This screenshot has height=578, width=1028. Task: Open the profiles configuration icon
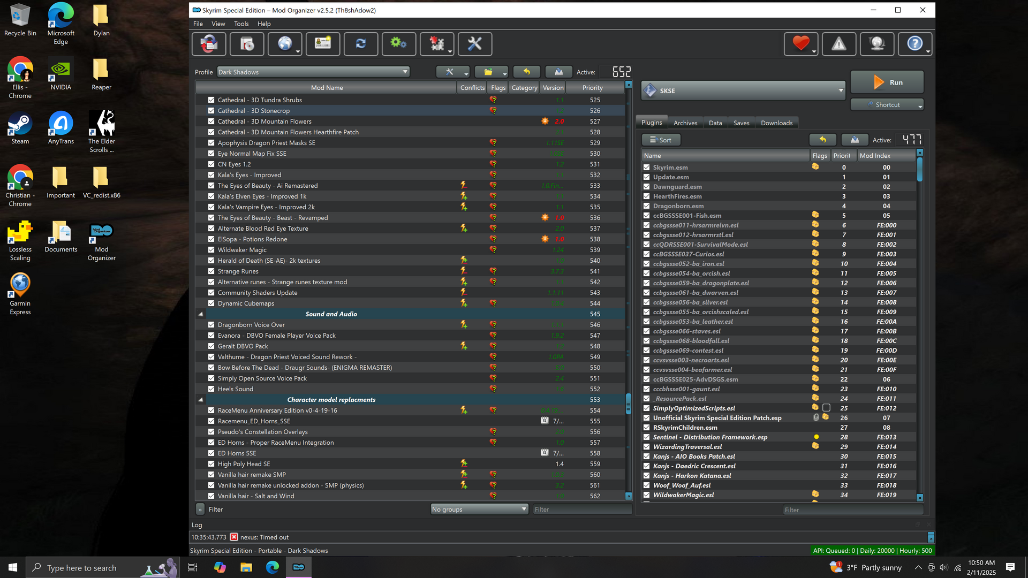[x=323, y=44]
